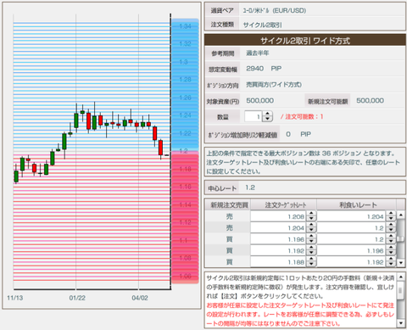Lower take-profit rate in the 1.204 sell row
Image resolution: width=407 pixels, height=330 pixels.
pyautogui.click(x=391, y=230)
